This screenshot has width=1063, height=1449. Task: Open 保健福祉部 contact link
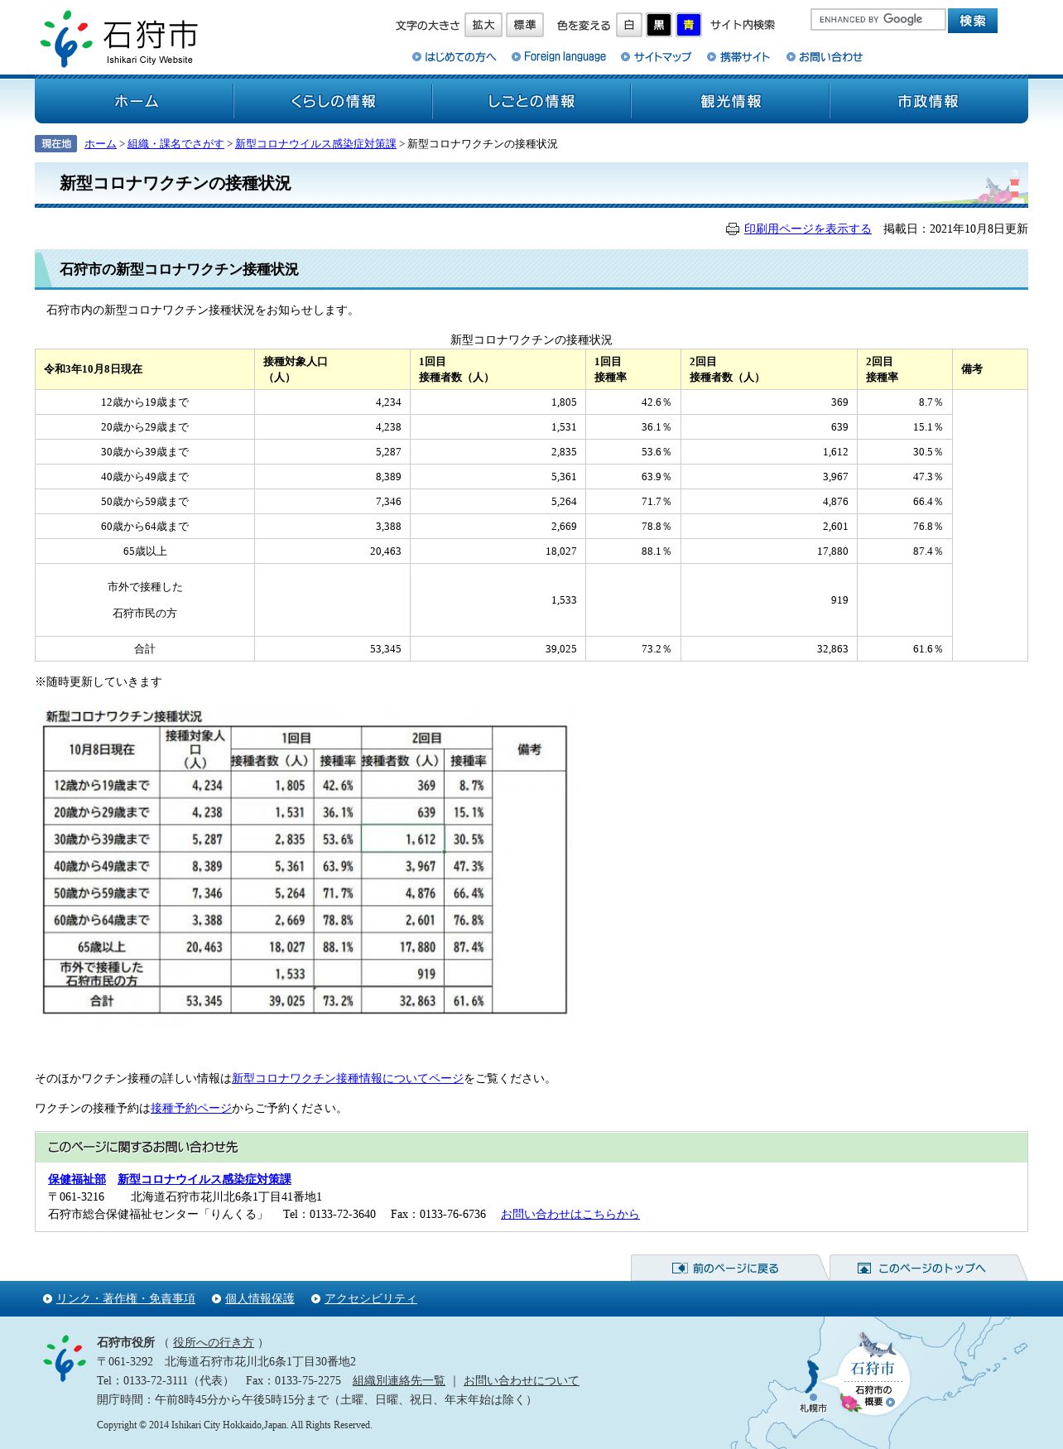[77, 1179]
